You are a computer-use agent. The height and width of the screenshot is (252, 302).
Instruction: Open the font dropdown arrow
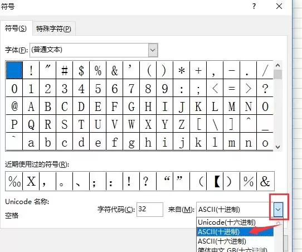153,50
